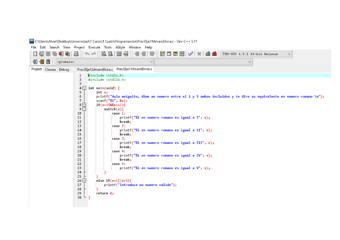Abort compilation with the red X icon
The image size is (340, 240).
(x=199, y=54)
